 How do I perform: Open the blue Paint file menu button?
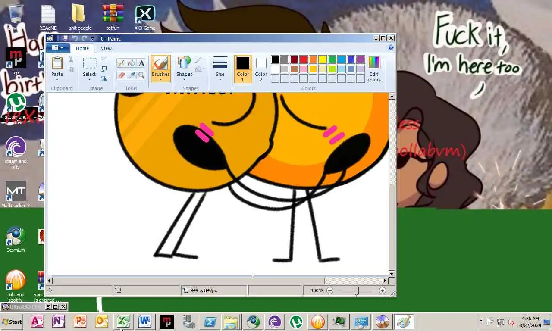click(x=58, y=48)
